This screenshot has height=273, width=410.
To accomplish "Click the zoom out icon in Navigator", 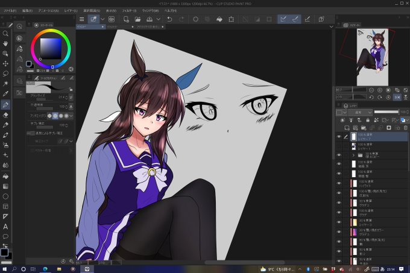I will click(x=371, y=90).
